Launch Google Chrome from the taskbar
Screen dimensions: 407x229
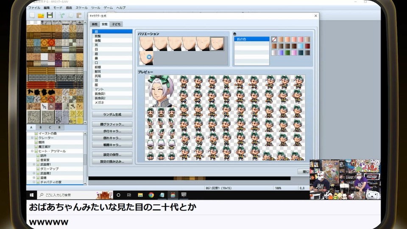[151, 195]
